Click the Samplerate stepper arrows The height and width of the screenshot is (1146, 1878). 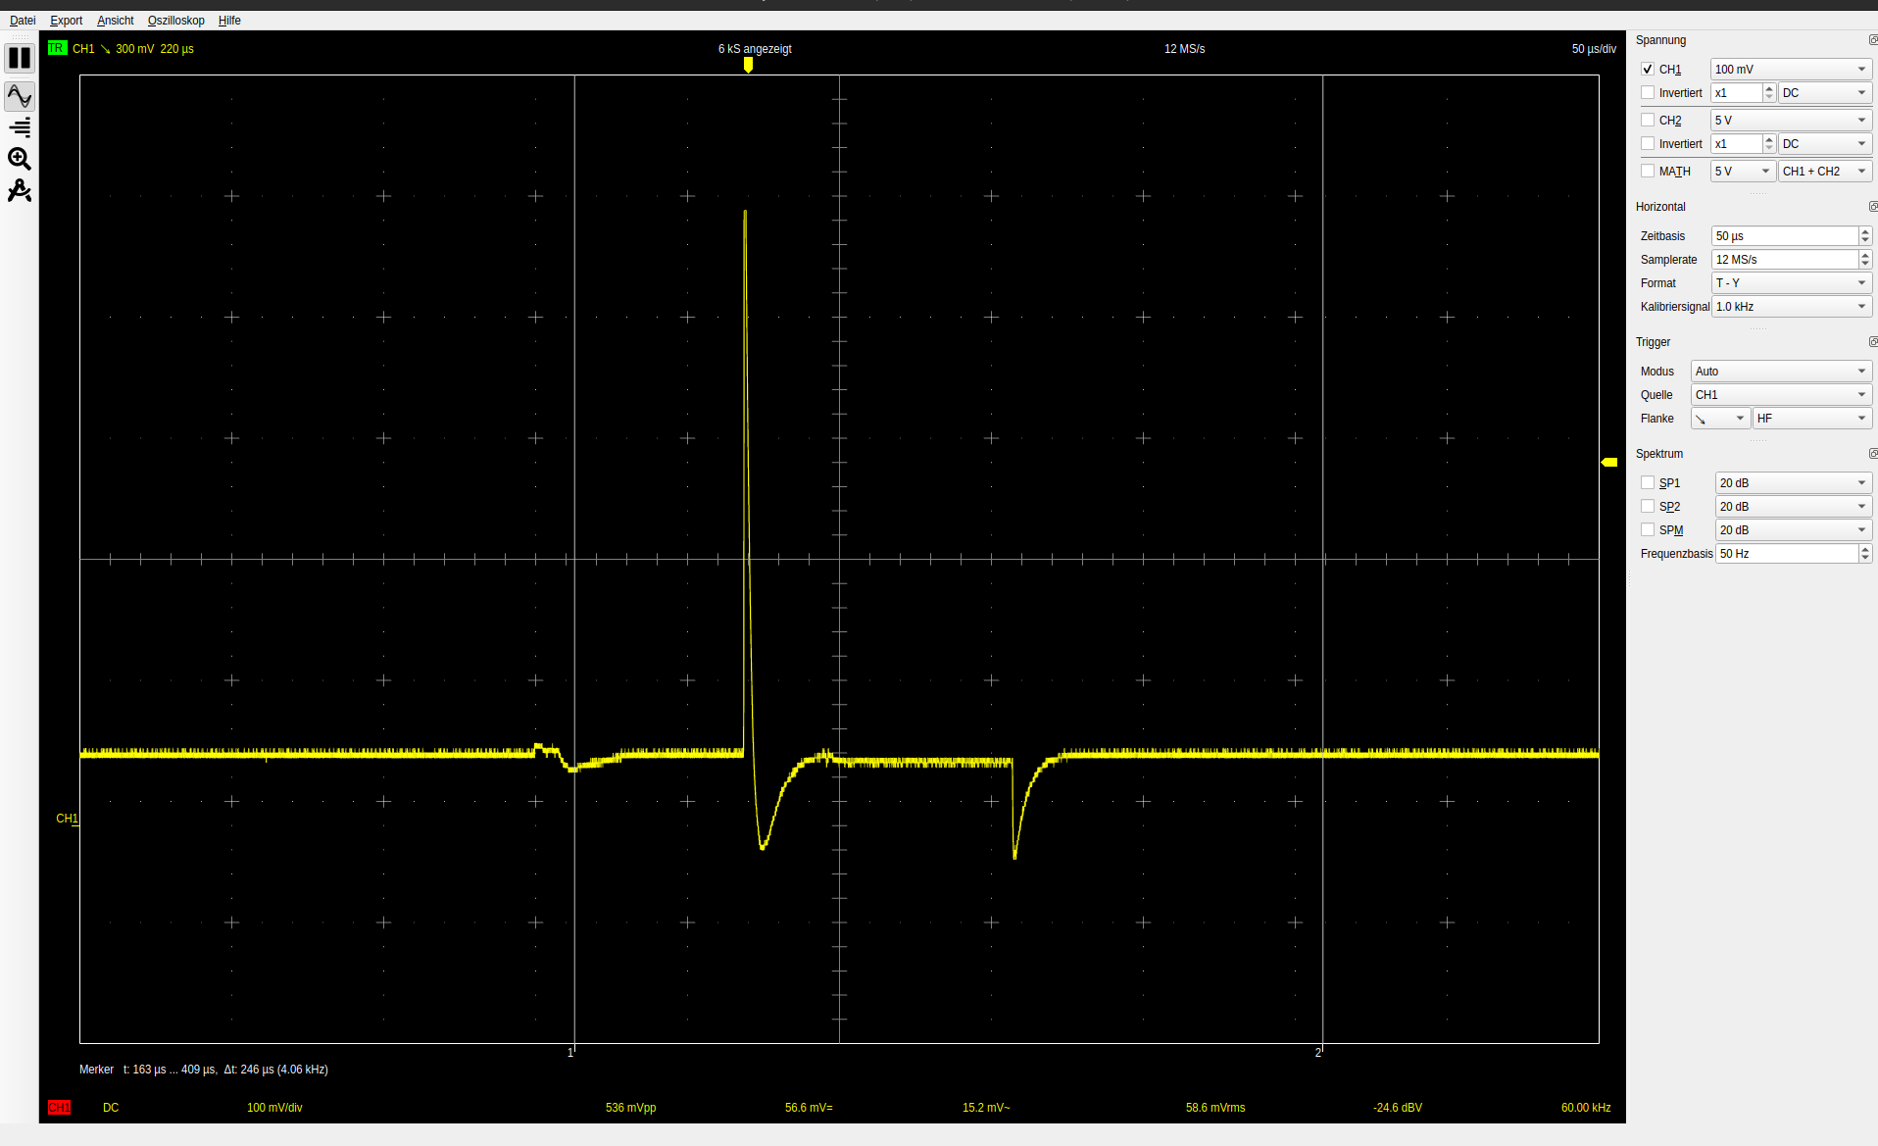coord(1865,260)
